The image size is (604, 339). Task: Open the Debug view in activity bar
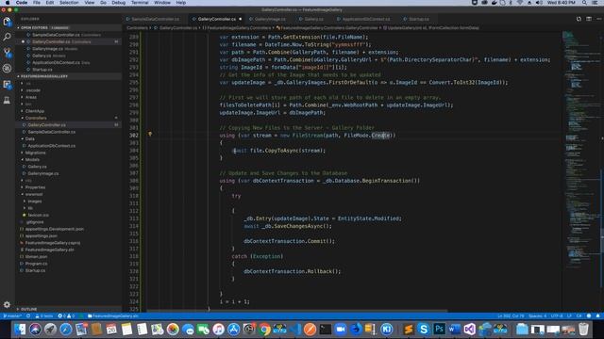(7, 69)
